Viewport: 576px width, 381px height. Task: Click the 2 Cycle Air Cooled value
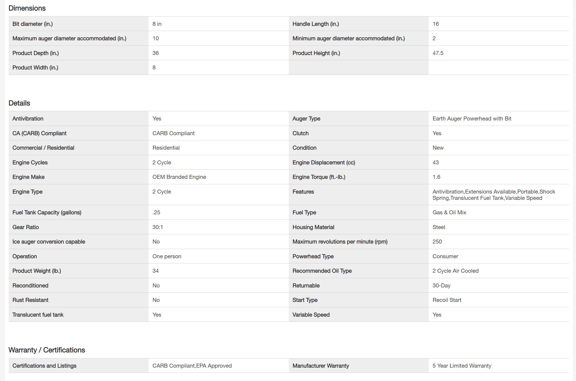click(455, 271)
